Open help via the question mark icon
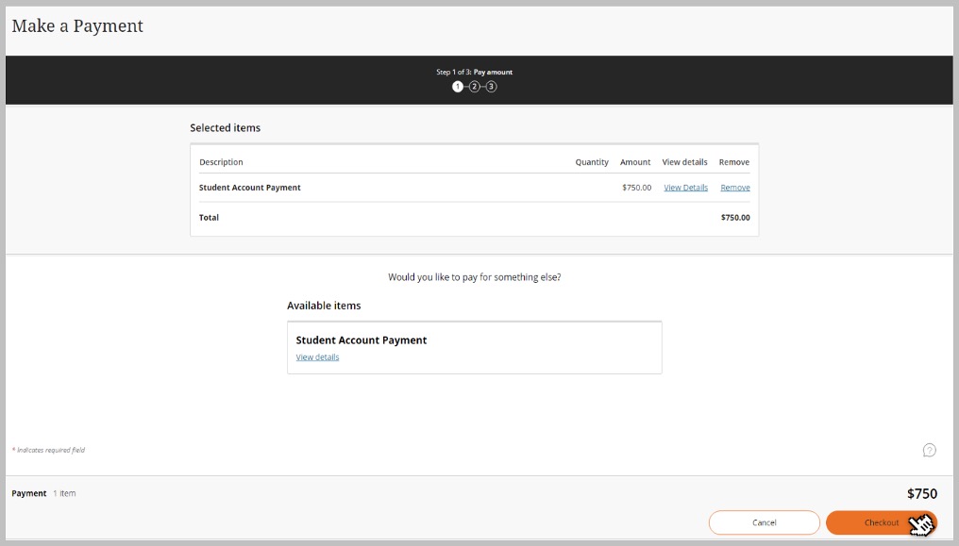Viewport: 959px width, 546px height. coord(929,450)
